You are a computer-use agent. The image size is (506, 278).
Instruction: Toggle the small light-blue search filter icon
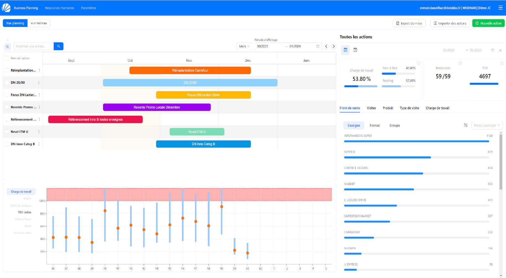pyautogui.click(x=7, y=47)
